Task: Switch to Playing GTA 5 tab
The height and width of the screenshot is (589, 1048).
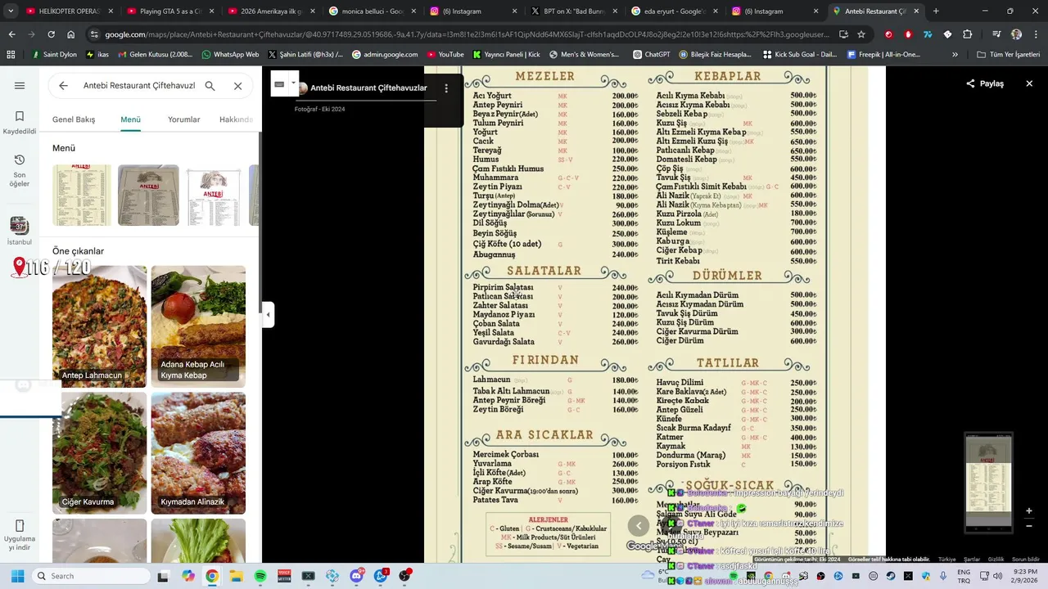Action: point(172,11)
